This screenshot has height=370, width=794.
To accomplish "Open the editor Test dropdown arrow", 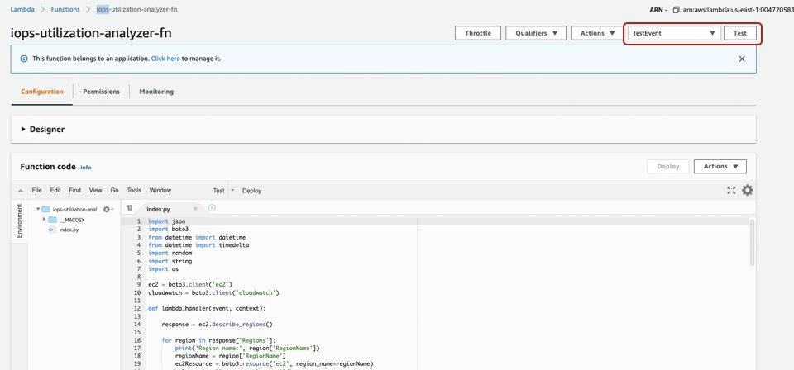I will click(232, 191).
